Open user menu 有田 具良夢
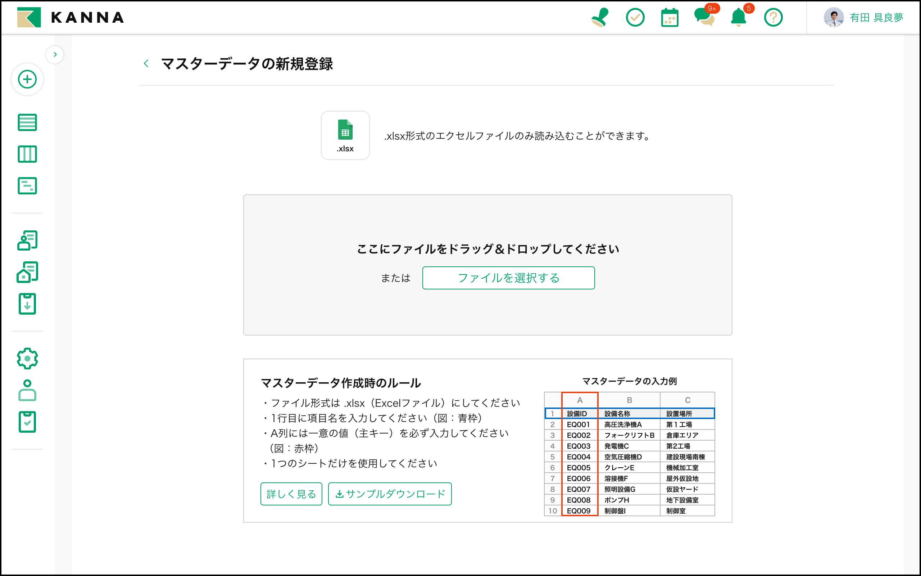Screen dimensions: 921x576 pyautogui.click(x=864, y=18)
